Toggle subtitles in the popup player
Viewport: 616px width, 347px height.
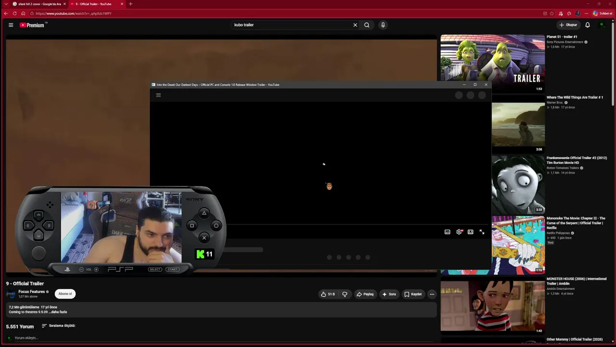(x=448, y=232)
